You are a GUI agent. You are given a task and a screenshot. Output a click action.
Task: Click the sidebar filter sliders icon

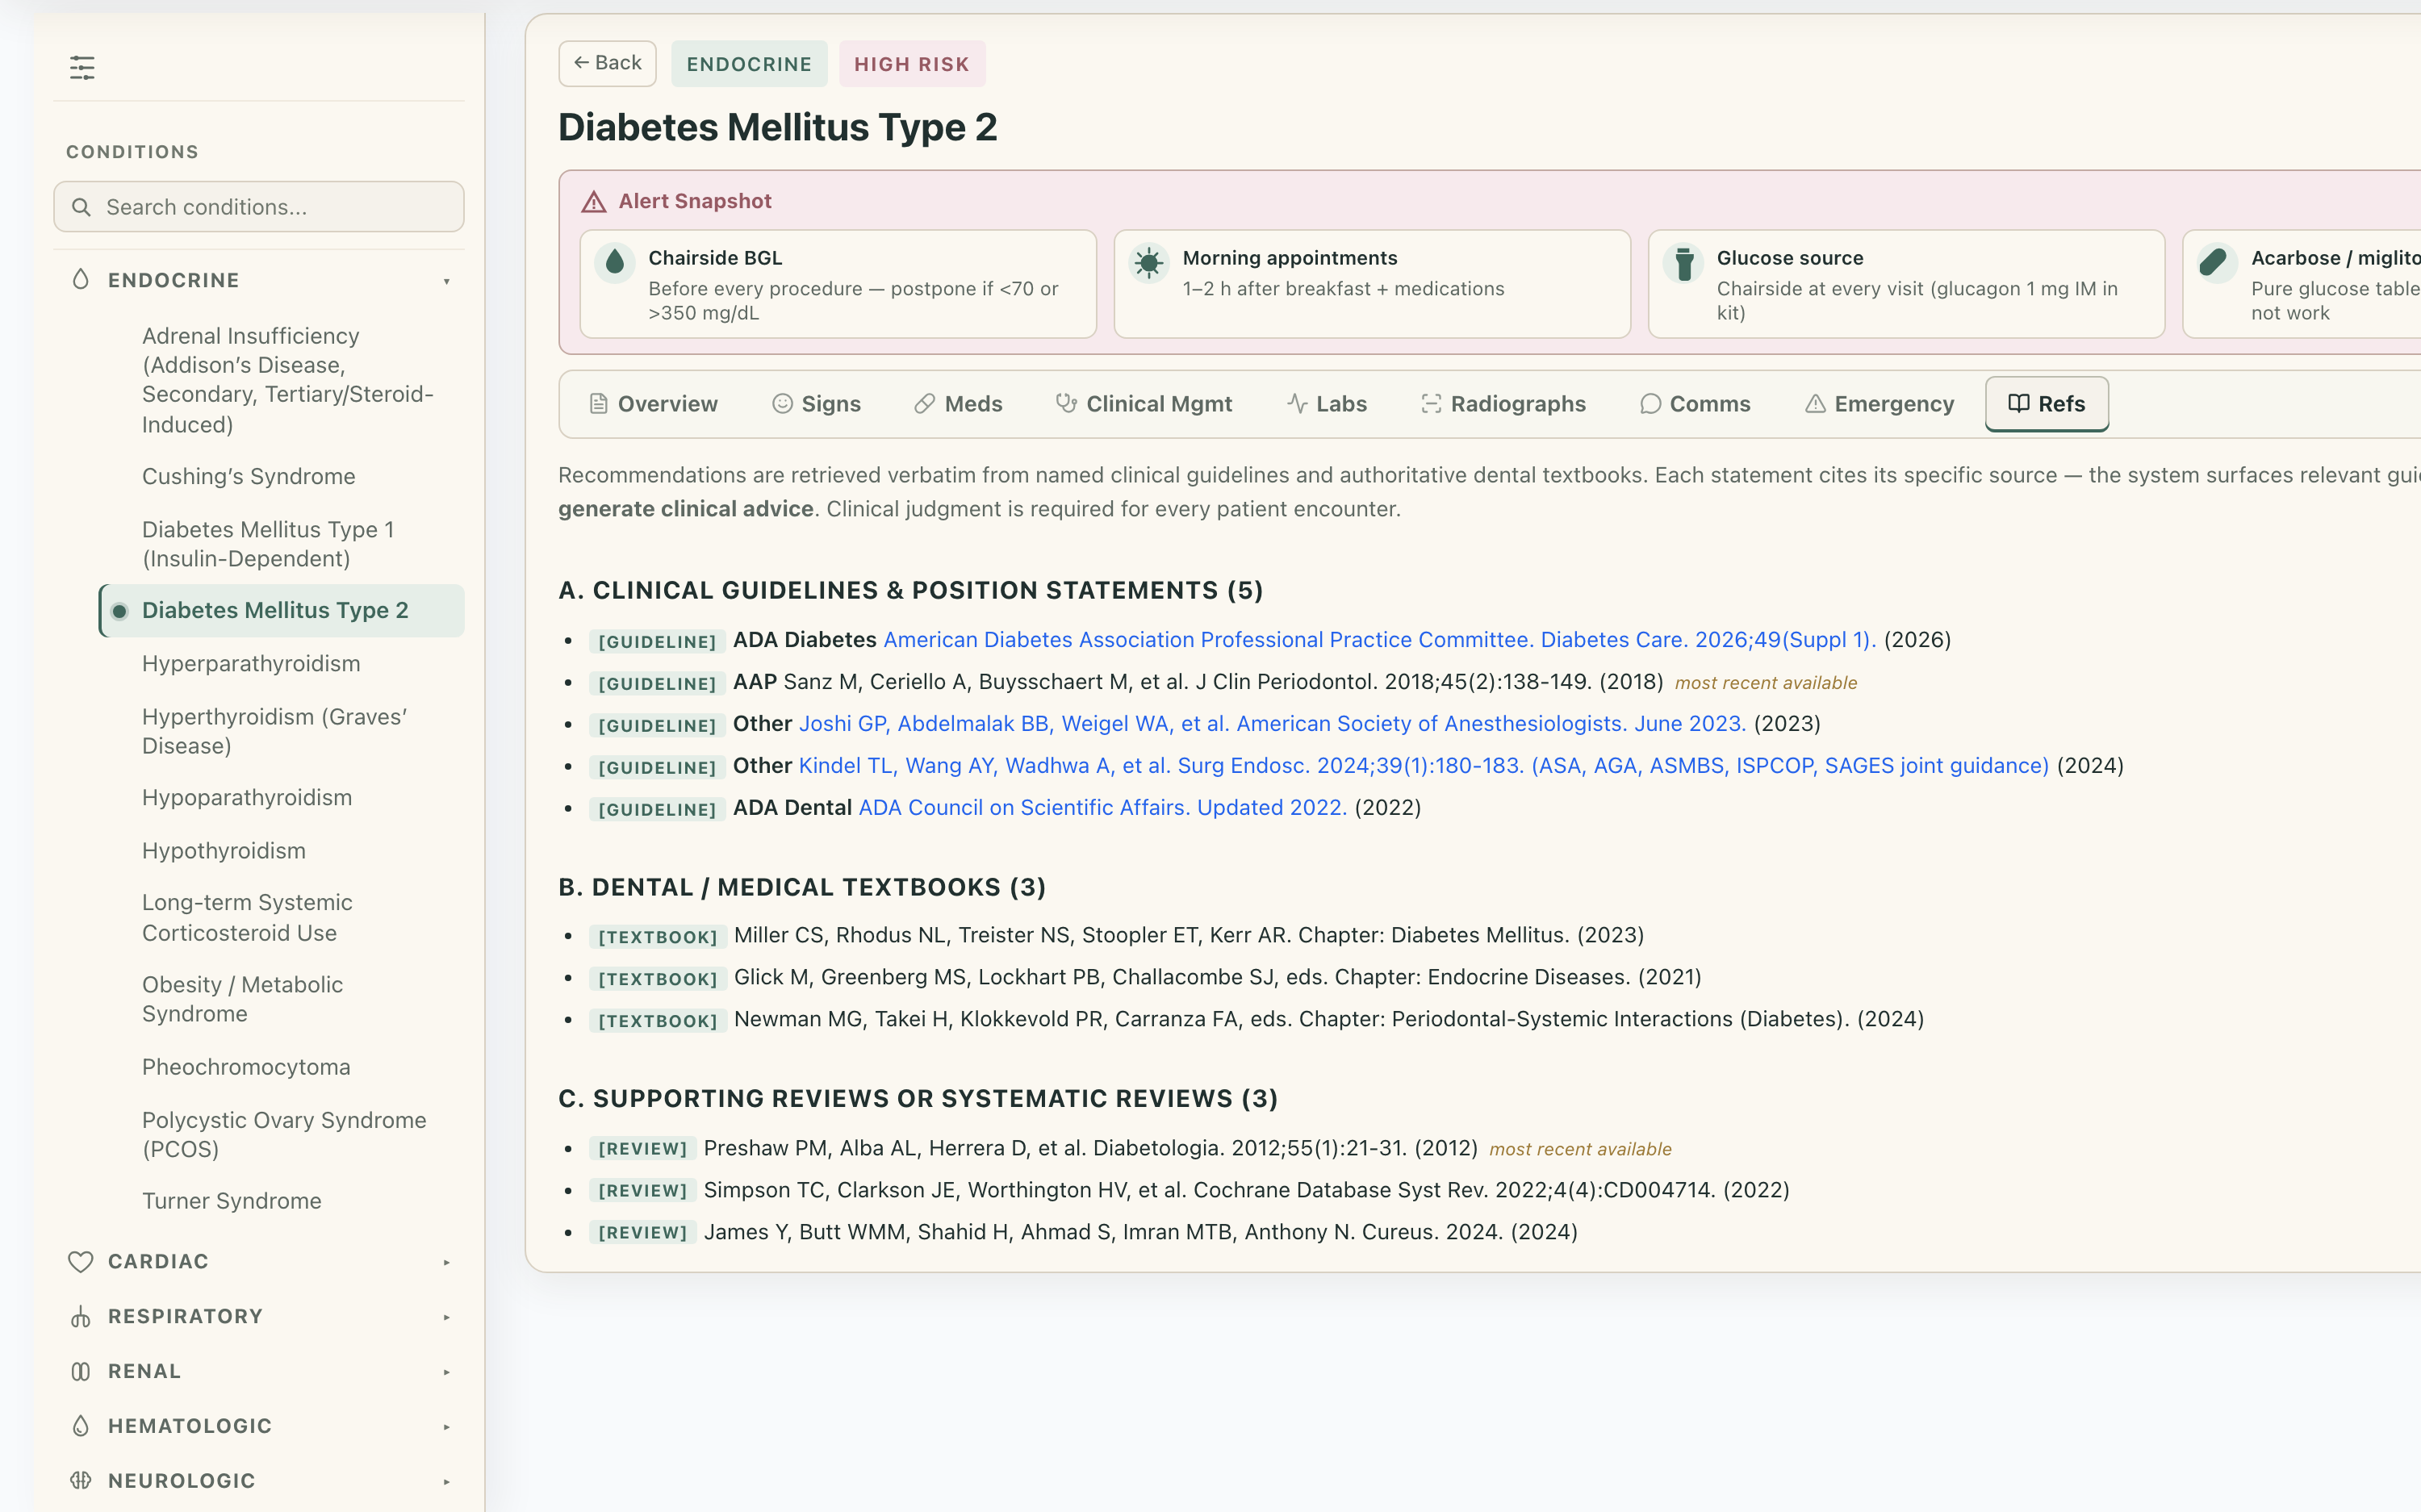[x=82, y=68]
